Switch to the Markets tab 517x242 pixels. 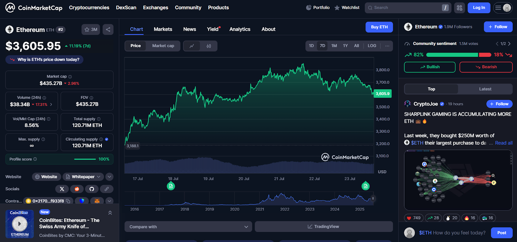[163, 29]
